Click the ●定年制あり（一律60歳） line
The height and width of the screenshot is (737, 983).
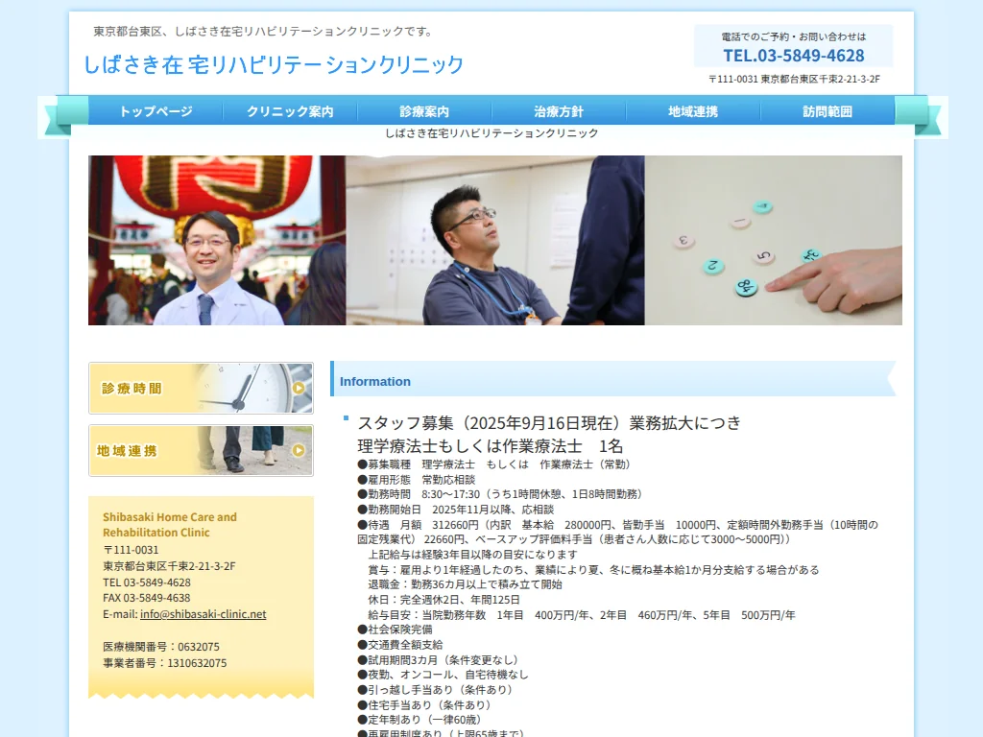[420, 720]
